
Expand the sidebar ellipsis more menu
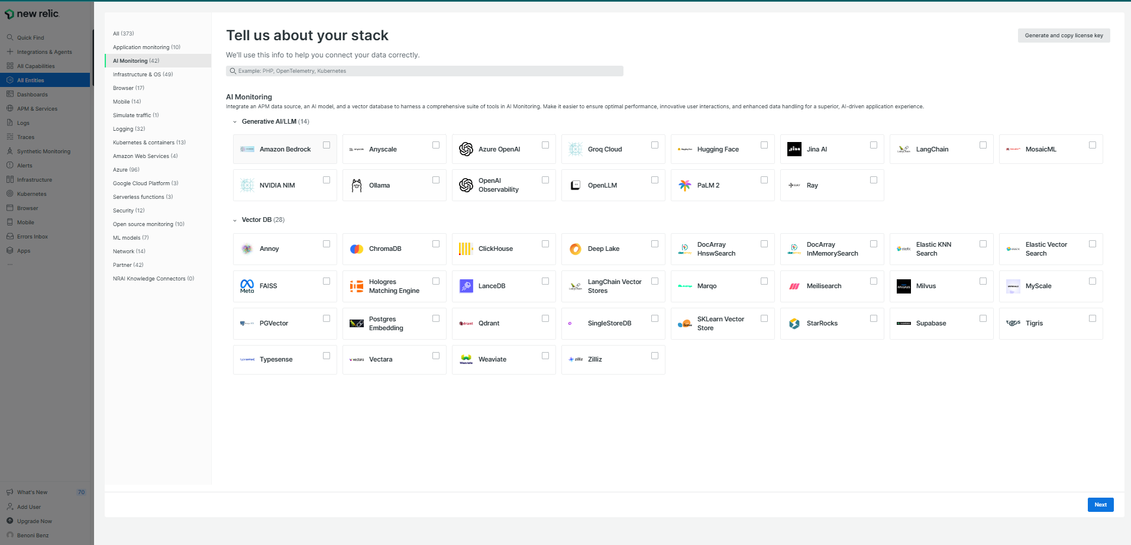[9, 265]
